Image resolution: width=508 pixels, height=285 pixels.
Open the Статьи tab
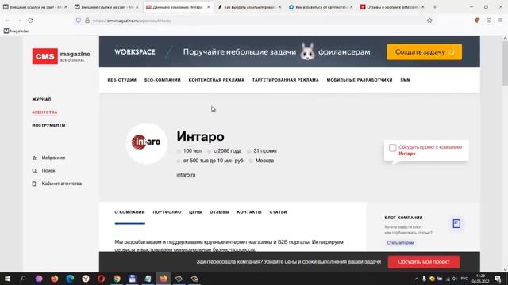click(x=278, y=212)
